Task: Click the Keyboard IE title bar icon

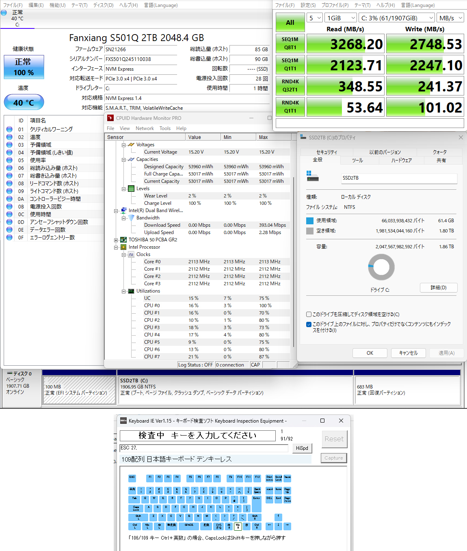Action: coord(123,421)
